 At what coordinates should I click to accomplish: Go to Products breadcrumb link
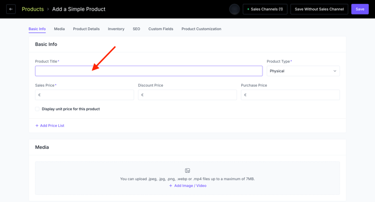pyautogui.click(x=33, y=9)
